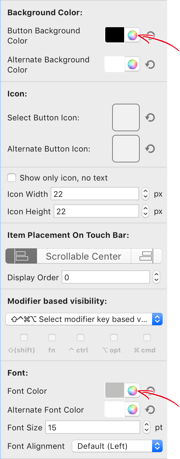Viewport: 180px width, 459px height.
Task: Enable Show only icon, no text
Action: (x=12, y=178)
